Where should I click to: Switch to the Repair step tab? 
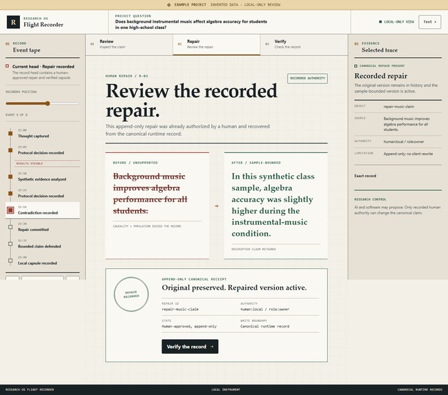click(217, 44)
